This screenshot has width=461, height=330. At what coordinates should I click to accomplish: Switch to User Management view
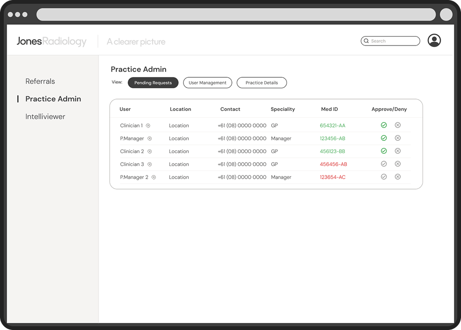coord(208,82)
